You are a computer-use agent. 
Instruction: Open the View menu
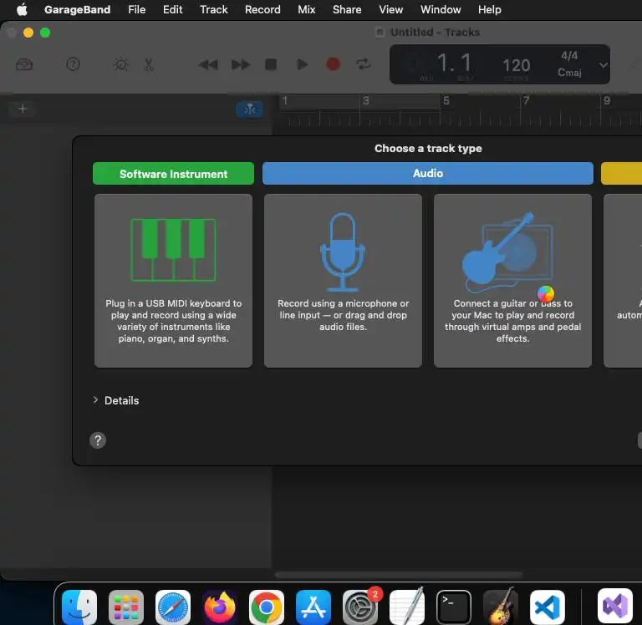(390, 9)
